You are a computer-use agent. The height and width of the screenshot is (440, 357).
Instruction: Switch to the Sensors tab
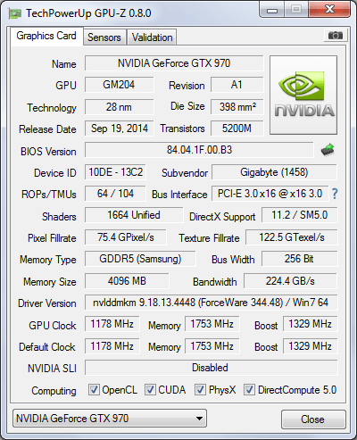click(104, 37)
